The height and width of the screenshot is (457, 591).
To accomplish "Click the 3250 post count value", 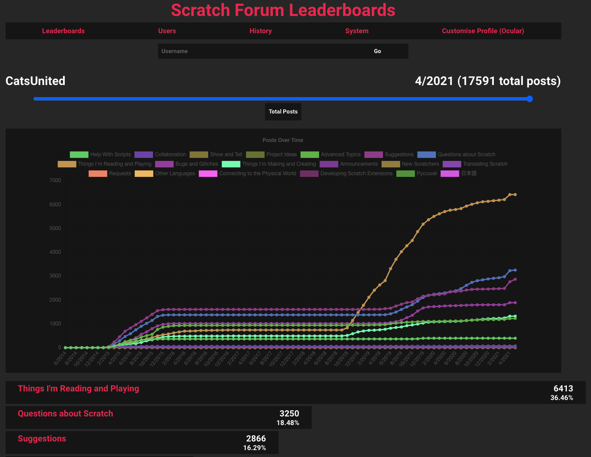I will point(289,413).
